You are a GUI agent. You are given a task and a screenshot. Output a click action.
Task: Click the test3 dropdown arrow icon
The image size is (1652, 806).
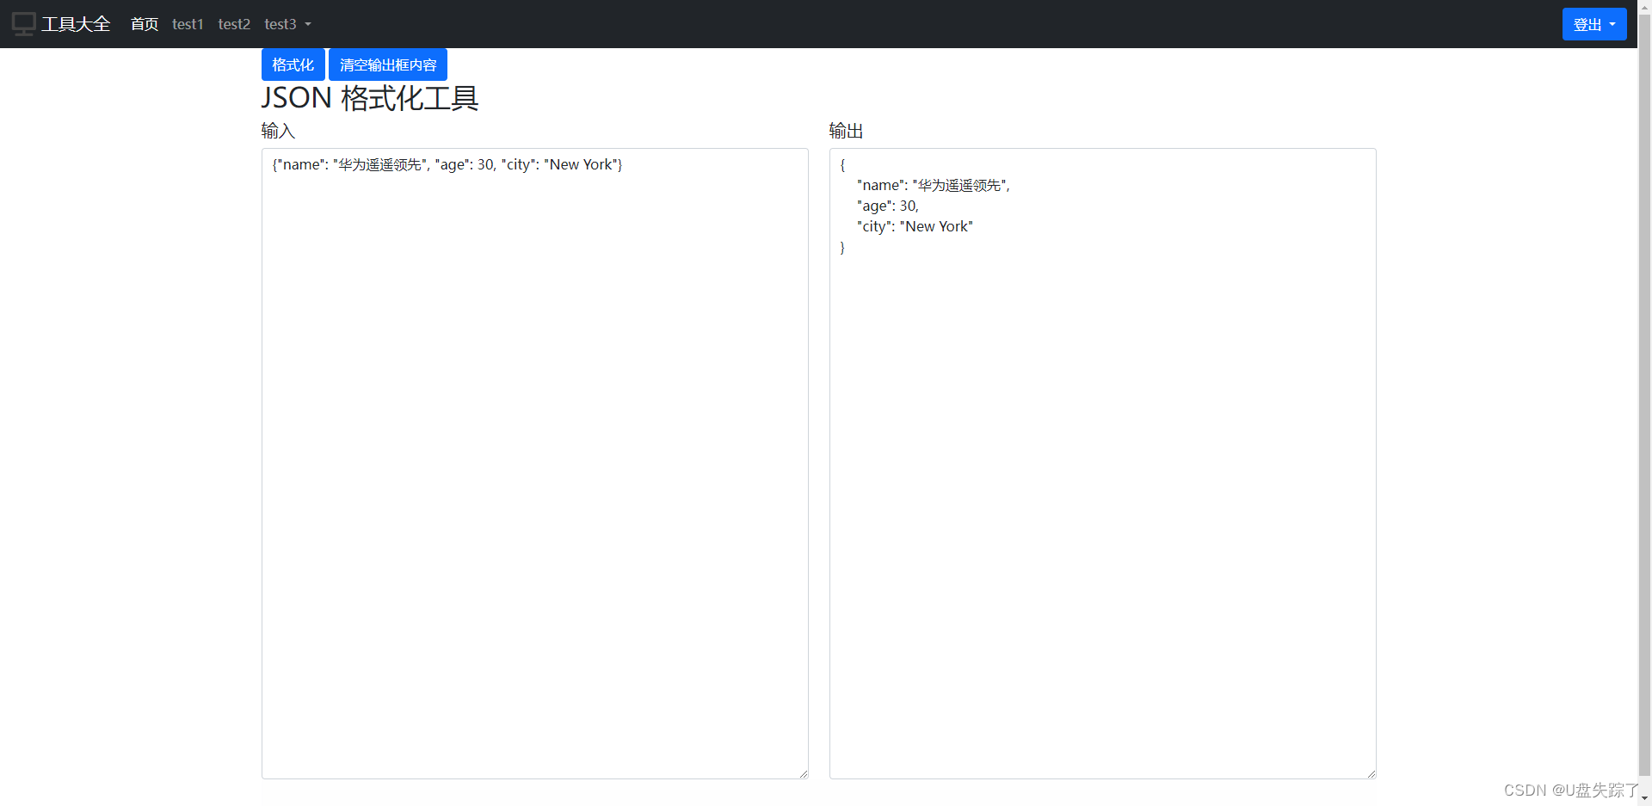click(308, 24)
